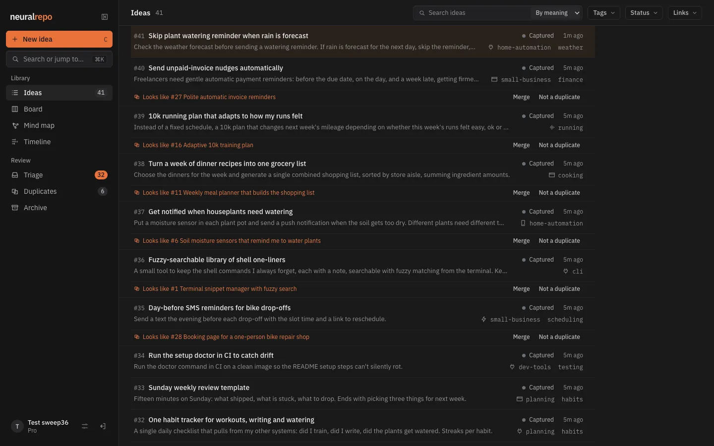Merge houseplants idea with #6

click(521, 241)
